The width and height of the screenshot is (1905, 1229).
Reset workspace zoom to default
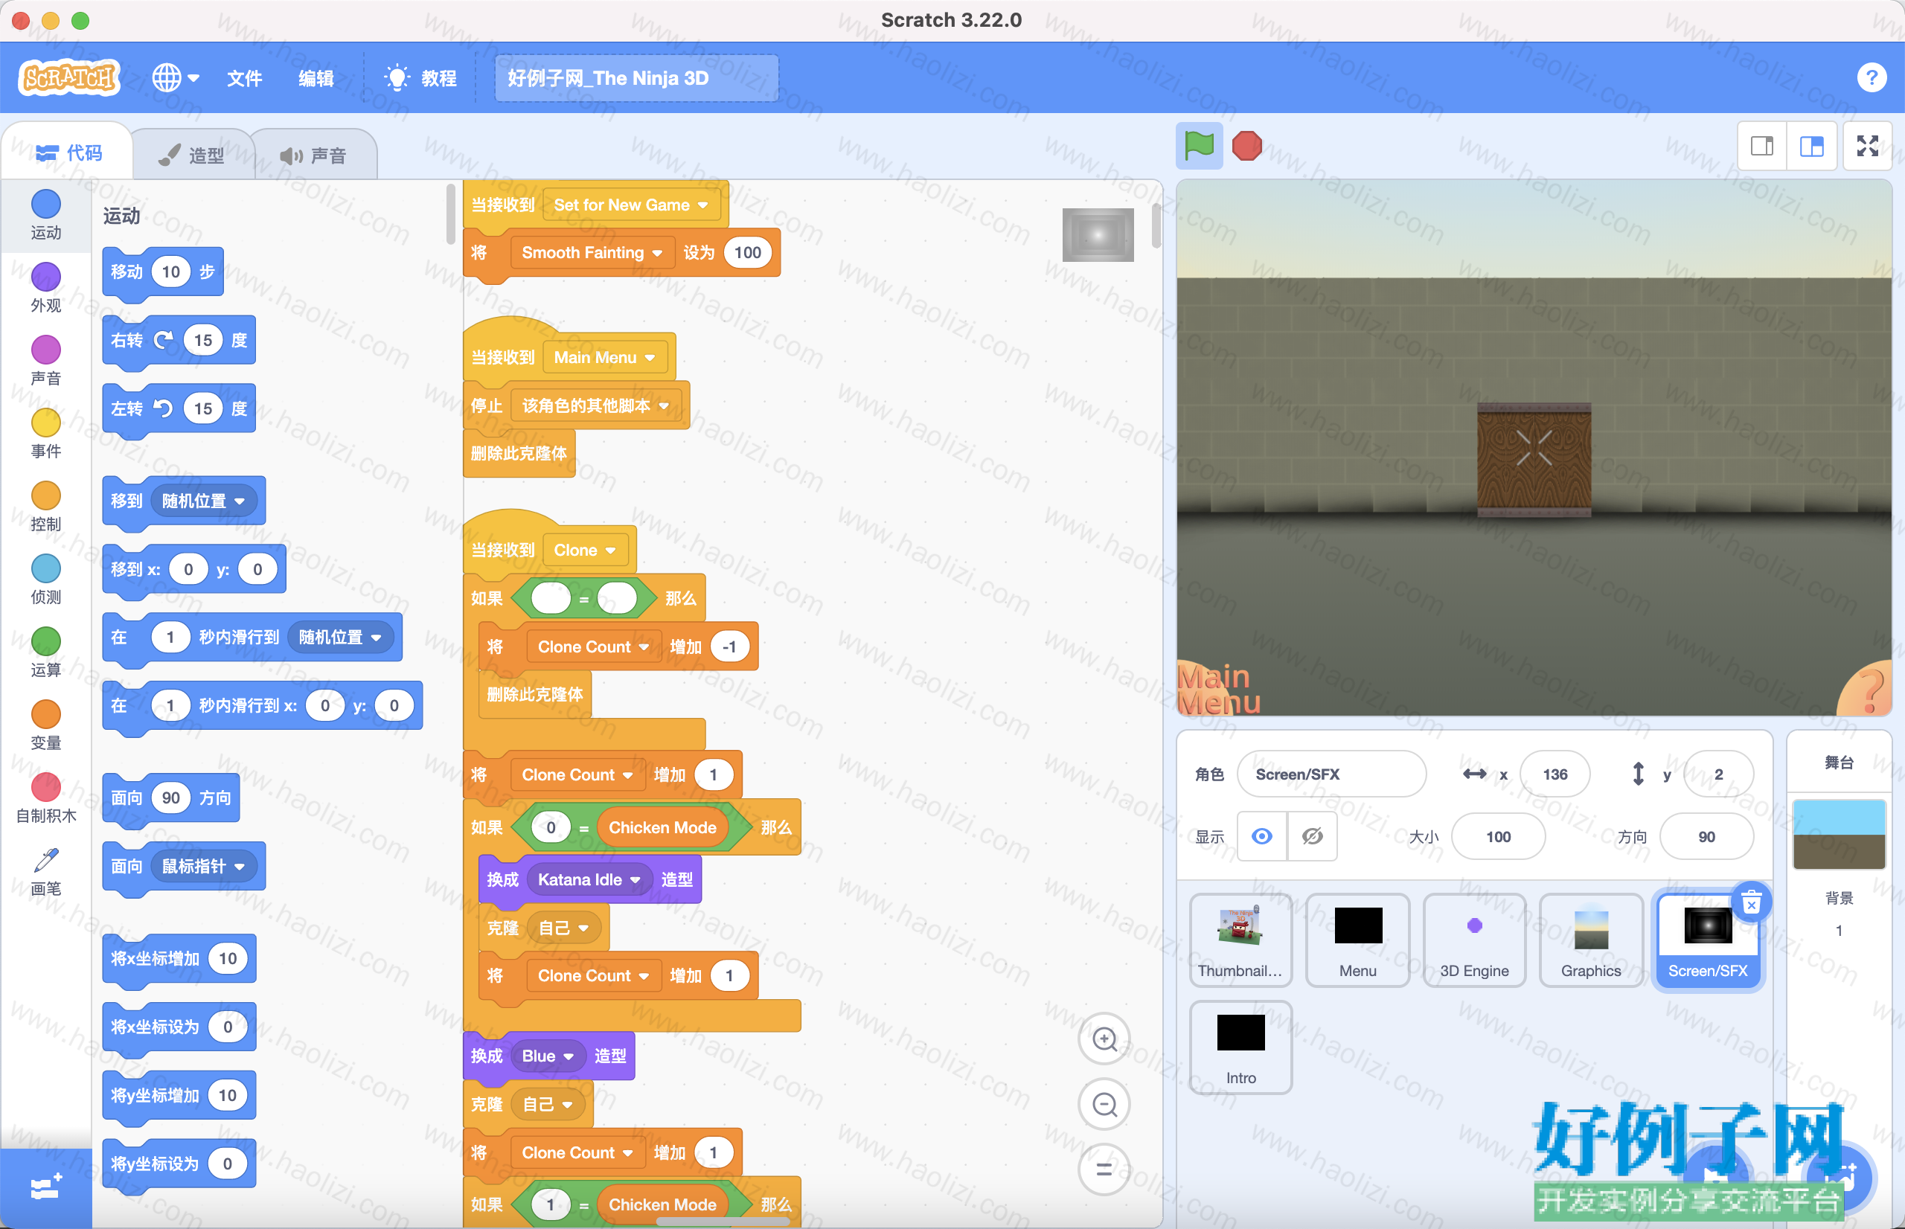1104,1170
